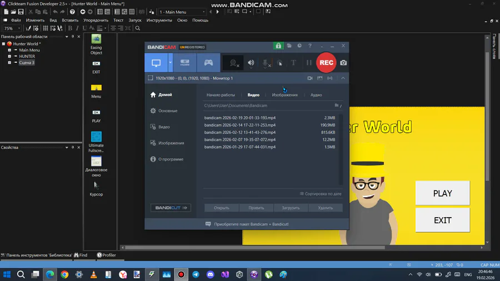The image size is (500, 281).
Task: Click video camera icon in Bandicam status row
Action: point(310,78)
